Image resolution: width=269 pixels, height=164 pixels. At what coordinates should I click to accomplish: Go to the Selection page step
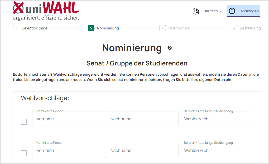pyautogui.click(x=35, y=28)
